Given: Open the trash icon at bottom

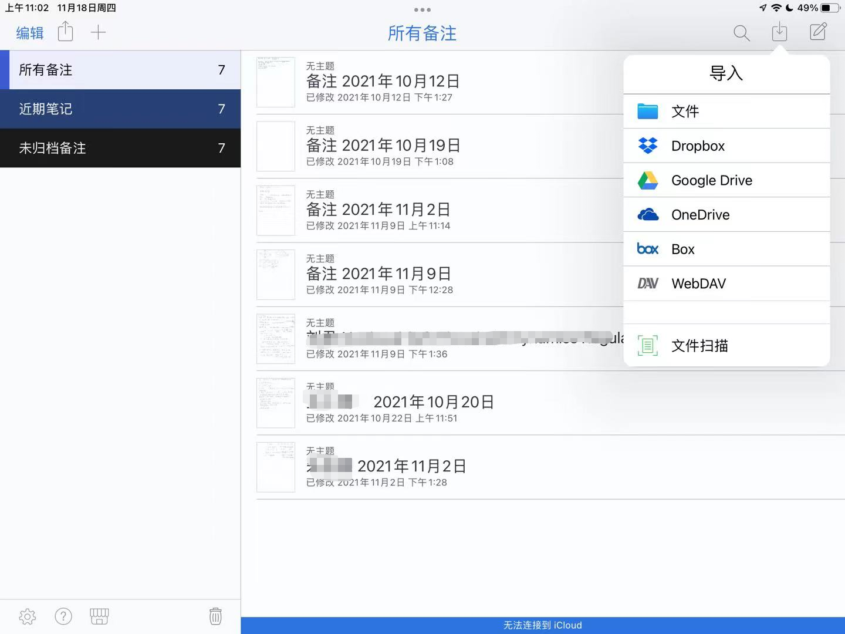Looking at the screenshot, I should pos(215,616).
